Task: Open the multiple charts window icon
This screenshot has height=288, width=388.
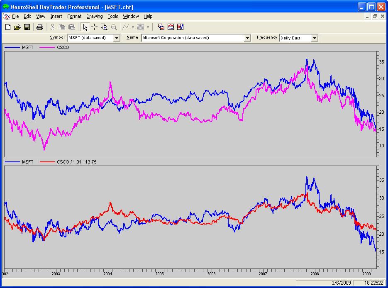Action: [161, 27]
